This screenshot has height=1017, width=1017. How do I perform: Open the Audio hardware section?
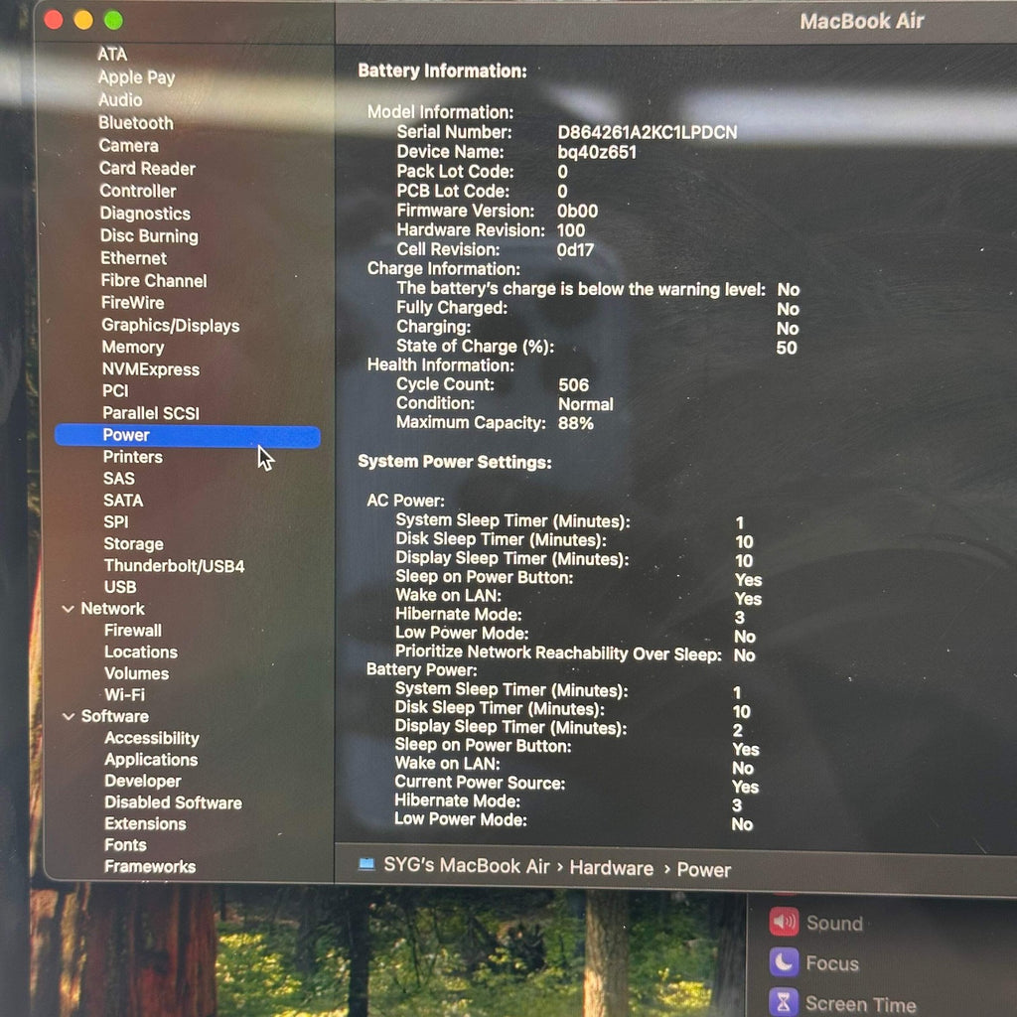tap(120, 100)
